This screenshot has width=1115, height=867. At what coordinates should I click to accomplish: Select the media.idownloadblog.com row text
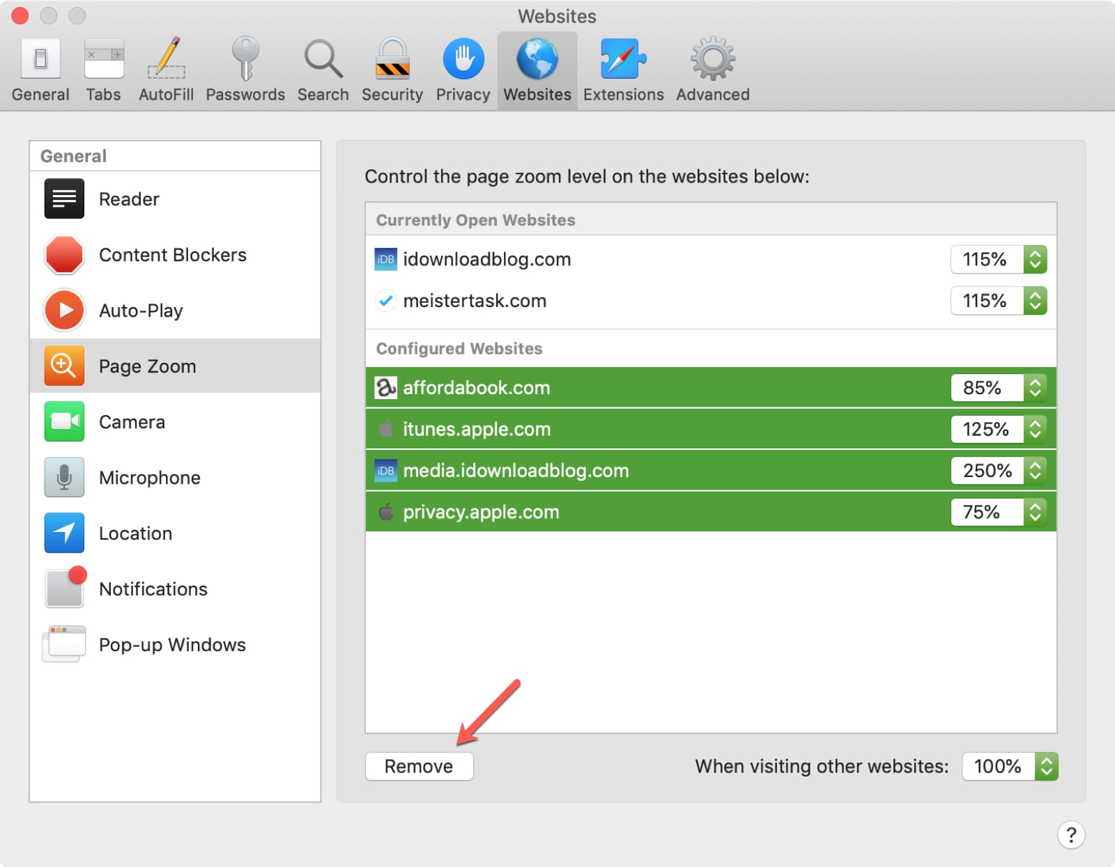[x=516, y=471]
